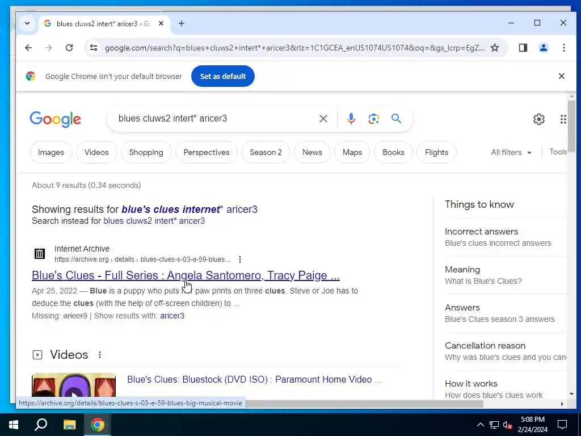Close the blues cluws2 browser tab
Screen dimensions: 581x436
coord(161,23)
